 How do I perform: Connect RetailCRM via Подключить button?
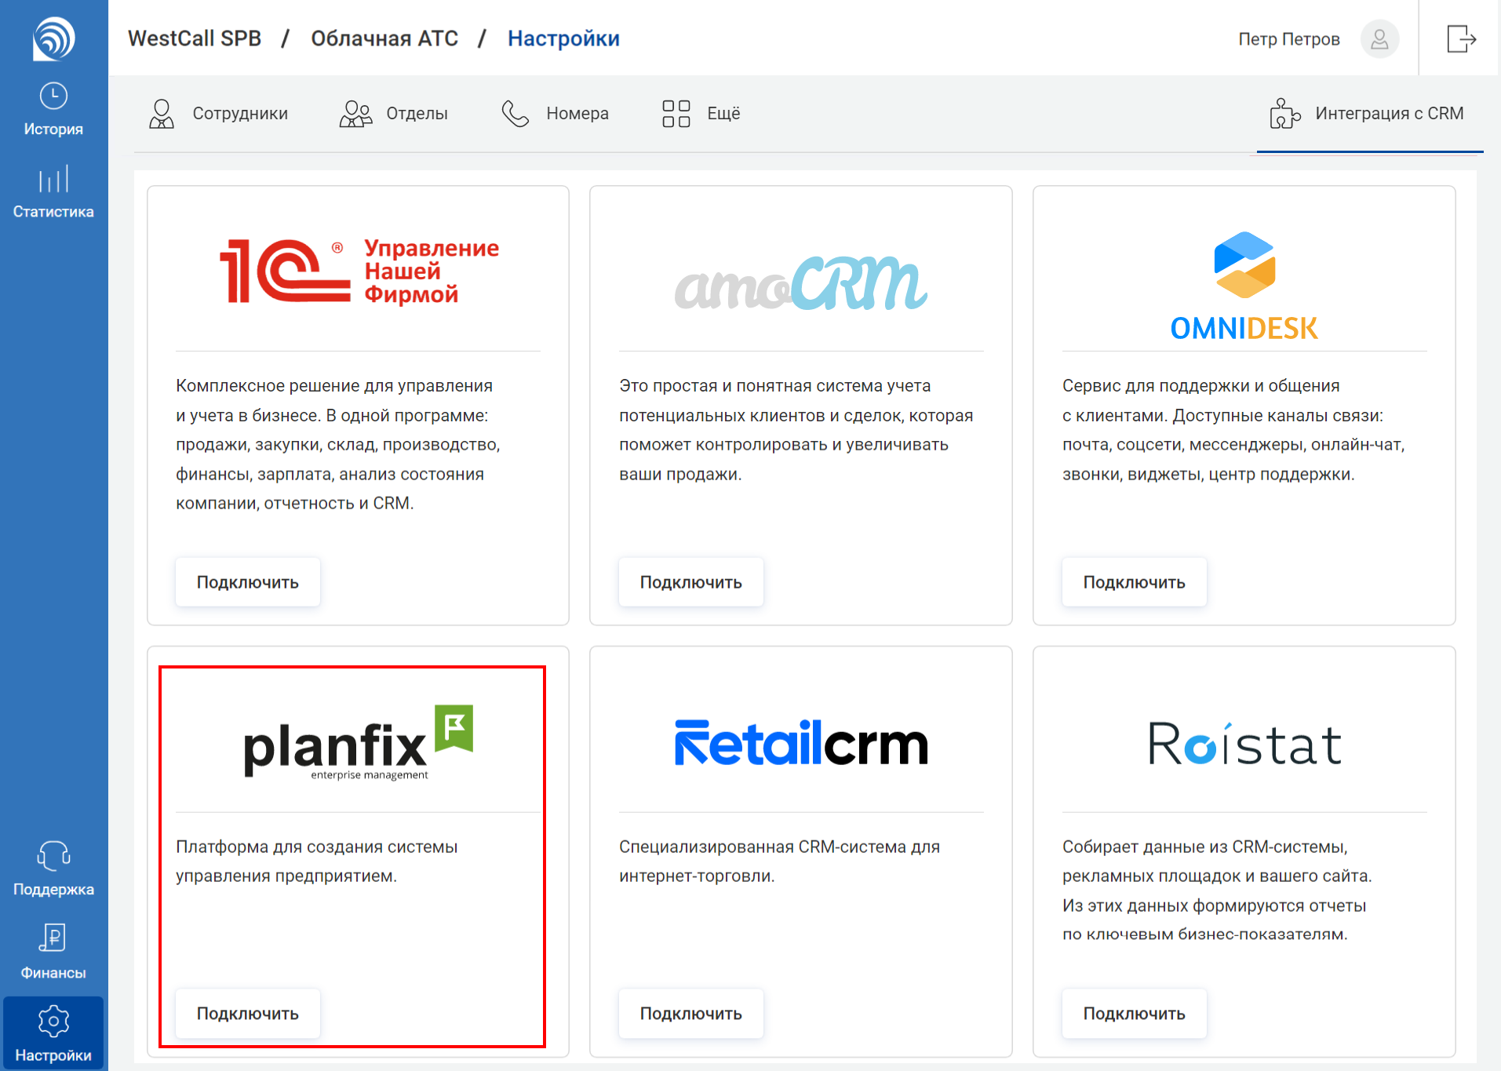point(691,1014)
